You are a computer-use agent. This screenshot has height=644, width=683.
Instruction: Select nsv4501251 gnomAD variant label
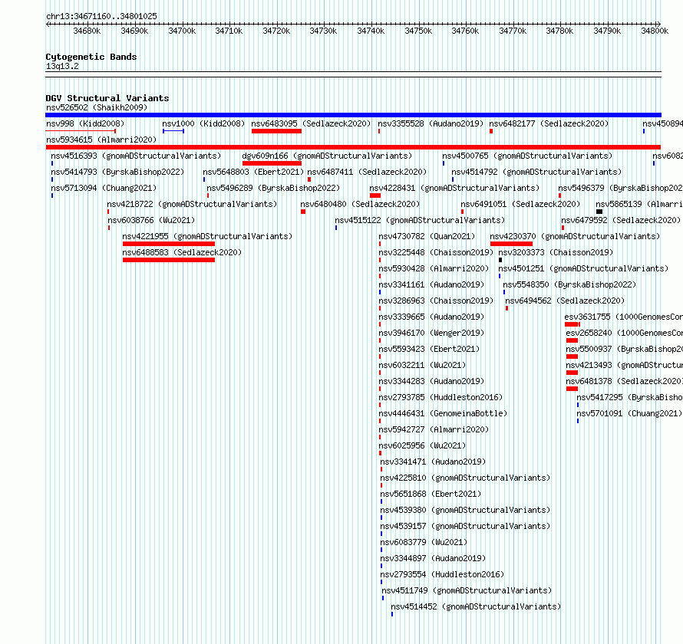[x=583, y=268]
